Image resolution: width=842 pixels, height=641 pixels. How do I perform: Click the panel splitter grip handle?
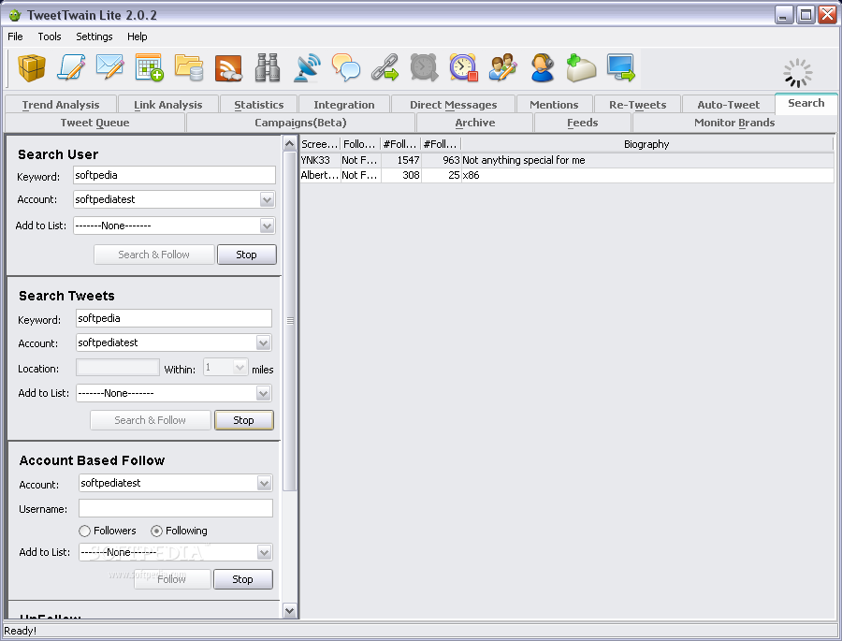(290, 321)
